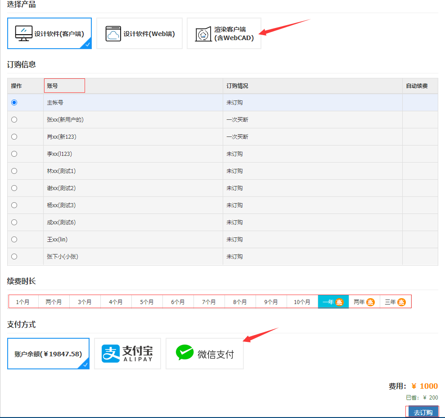The height and width of the screenshot is (418, 445).
Task: Choose WeChat Pay green icon
Action: 184,353
